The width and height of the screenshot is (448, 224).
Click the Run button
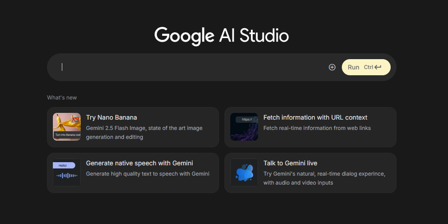pos(366,67)
